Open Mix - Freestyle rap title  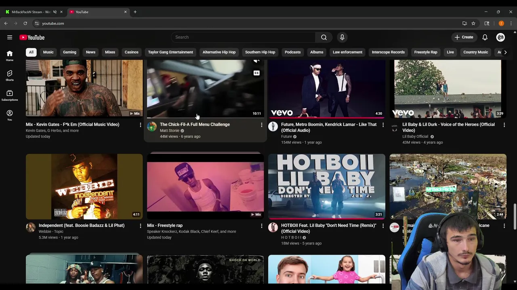click(x=165, y=226)
